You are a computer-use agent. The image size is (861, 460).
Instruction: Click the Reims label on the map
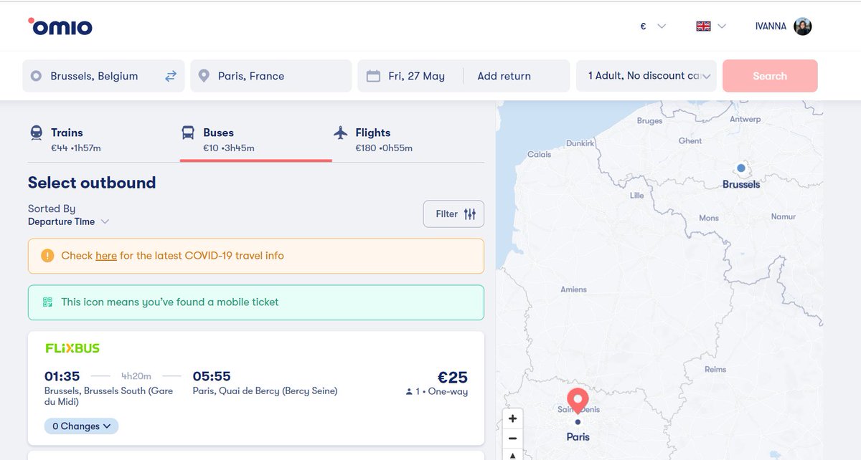pos(715,370)
